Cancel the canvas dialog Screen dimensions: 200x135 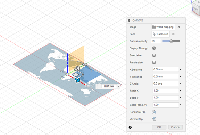(175, 127)
